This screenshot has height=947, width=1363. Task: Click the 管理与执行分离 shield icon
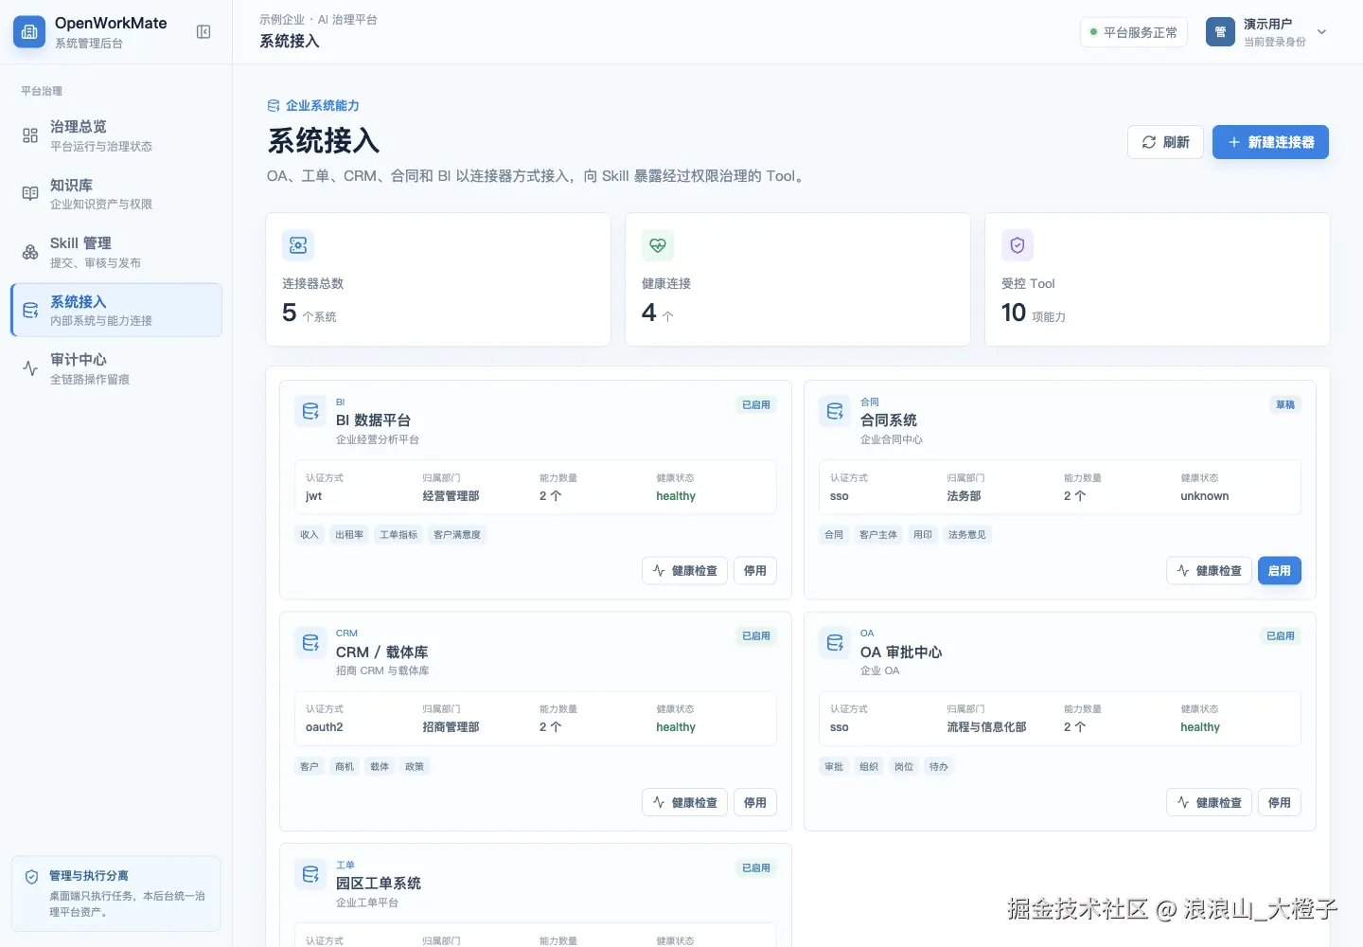[x=31, y=877]
